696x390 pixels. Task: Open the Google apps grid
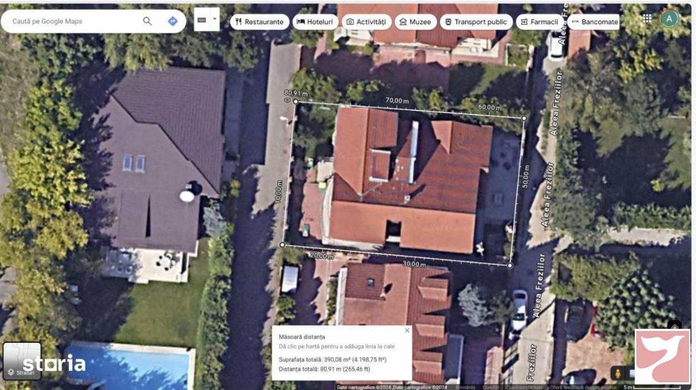coord(647,18)
